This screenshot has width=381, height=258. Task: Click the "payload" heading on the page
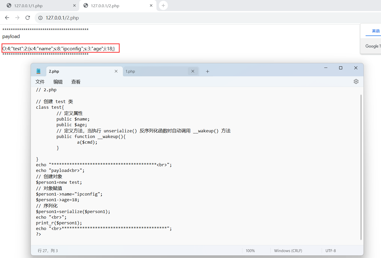click(11, 36)
